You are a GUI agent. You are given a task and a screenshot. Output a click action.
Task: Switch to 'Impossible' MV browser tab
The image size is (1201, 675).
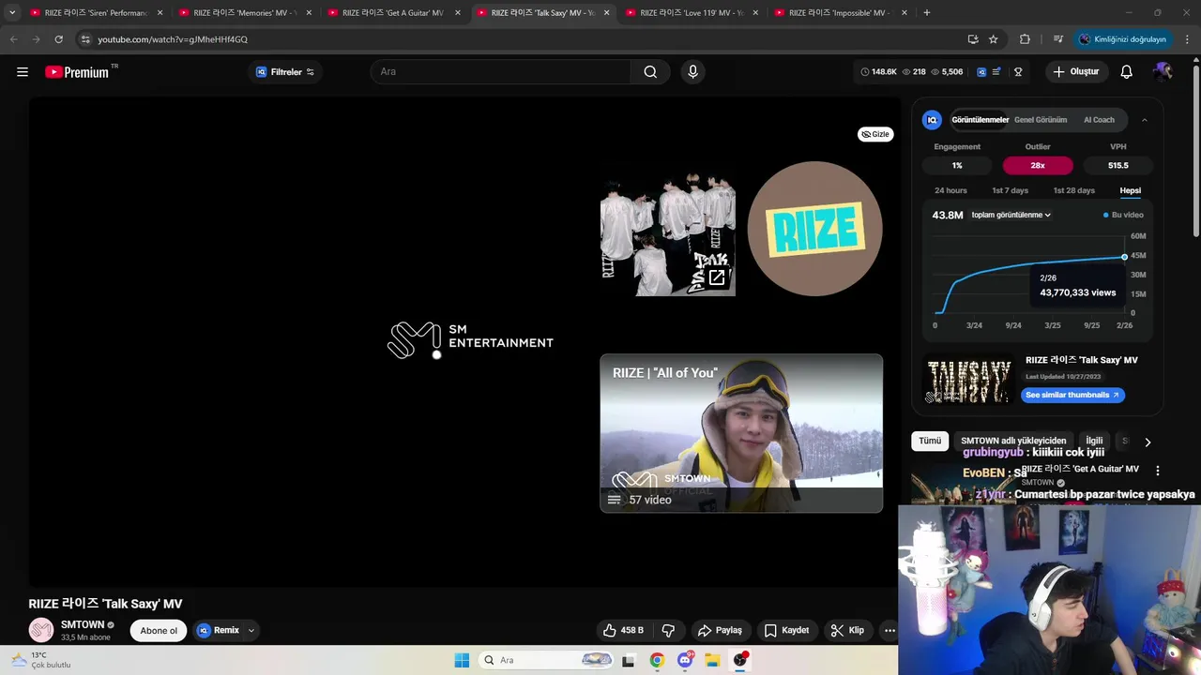[840, 13]
